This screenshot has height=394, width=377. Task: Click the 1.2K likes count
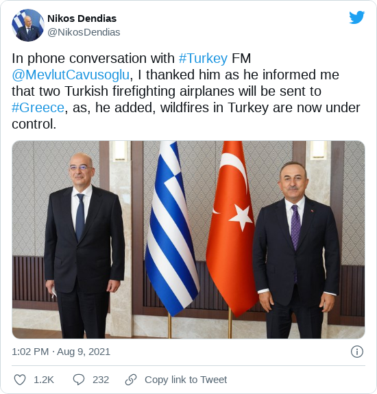coord(44,380)
